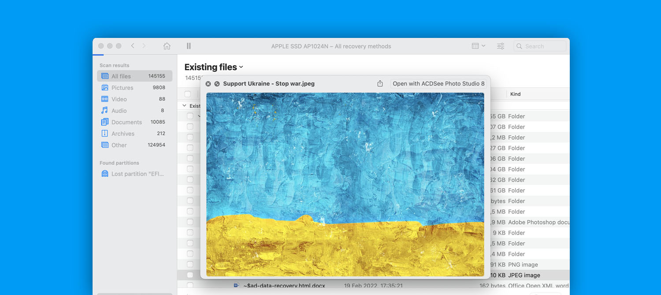Pause the scan with the pause icon
Viewport: 661px width, 295px height.
point(189,46)
